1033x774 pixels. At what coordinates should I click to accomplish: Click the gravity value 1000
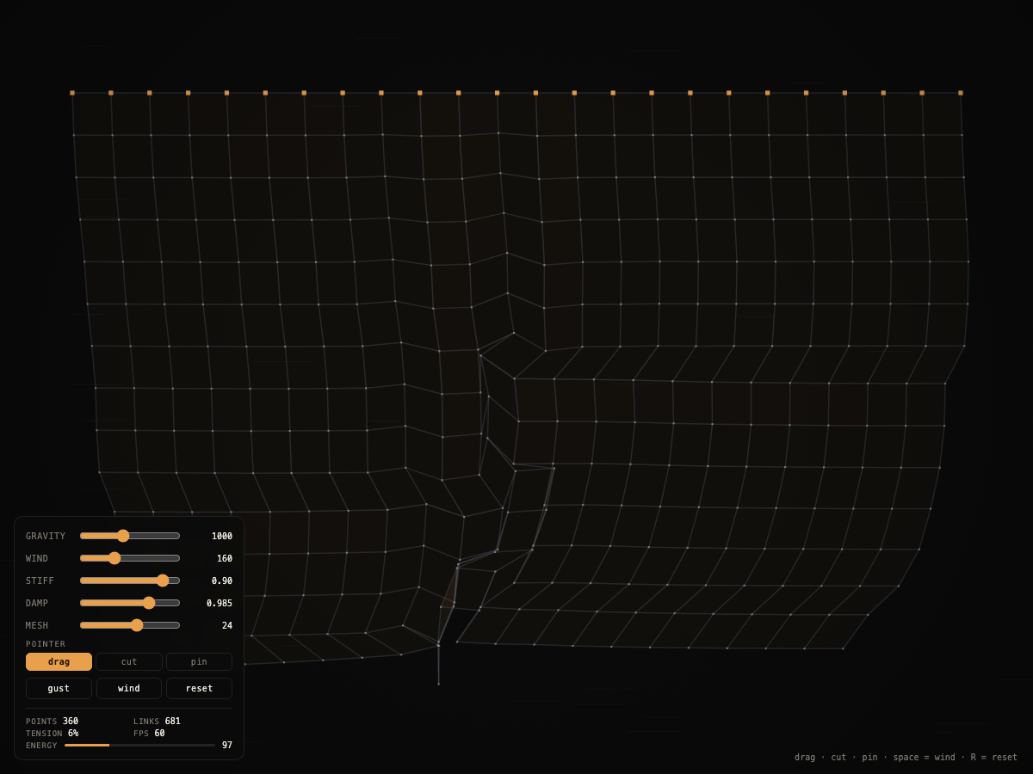point(222,536)
